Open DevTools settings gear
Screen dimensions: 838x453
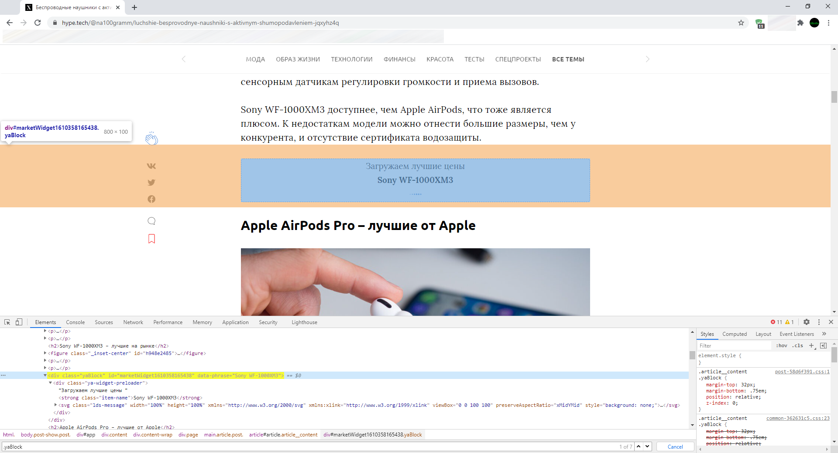point(807,322)
